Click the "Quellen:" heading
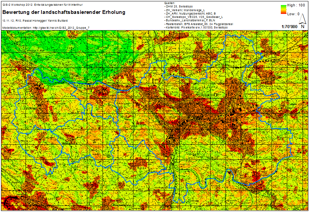 coord(169,3)
